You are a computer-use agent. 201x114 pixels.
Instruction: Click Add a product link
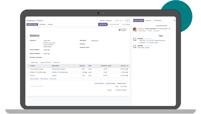pos(34,79)
